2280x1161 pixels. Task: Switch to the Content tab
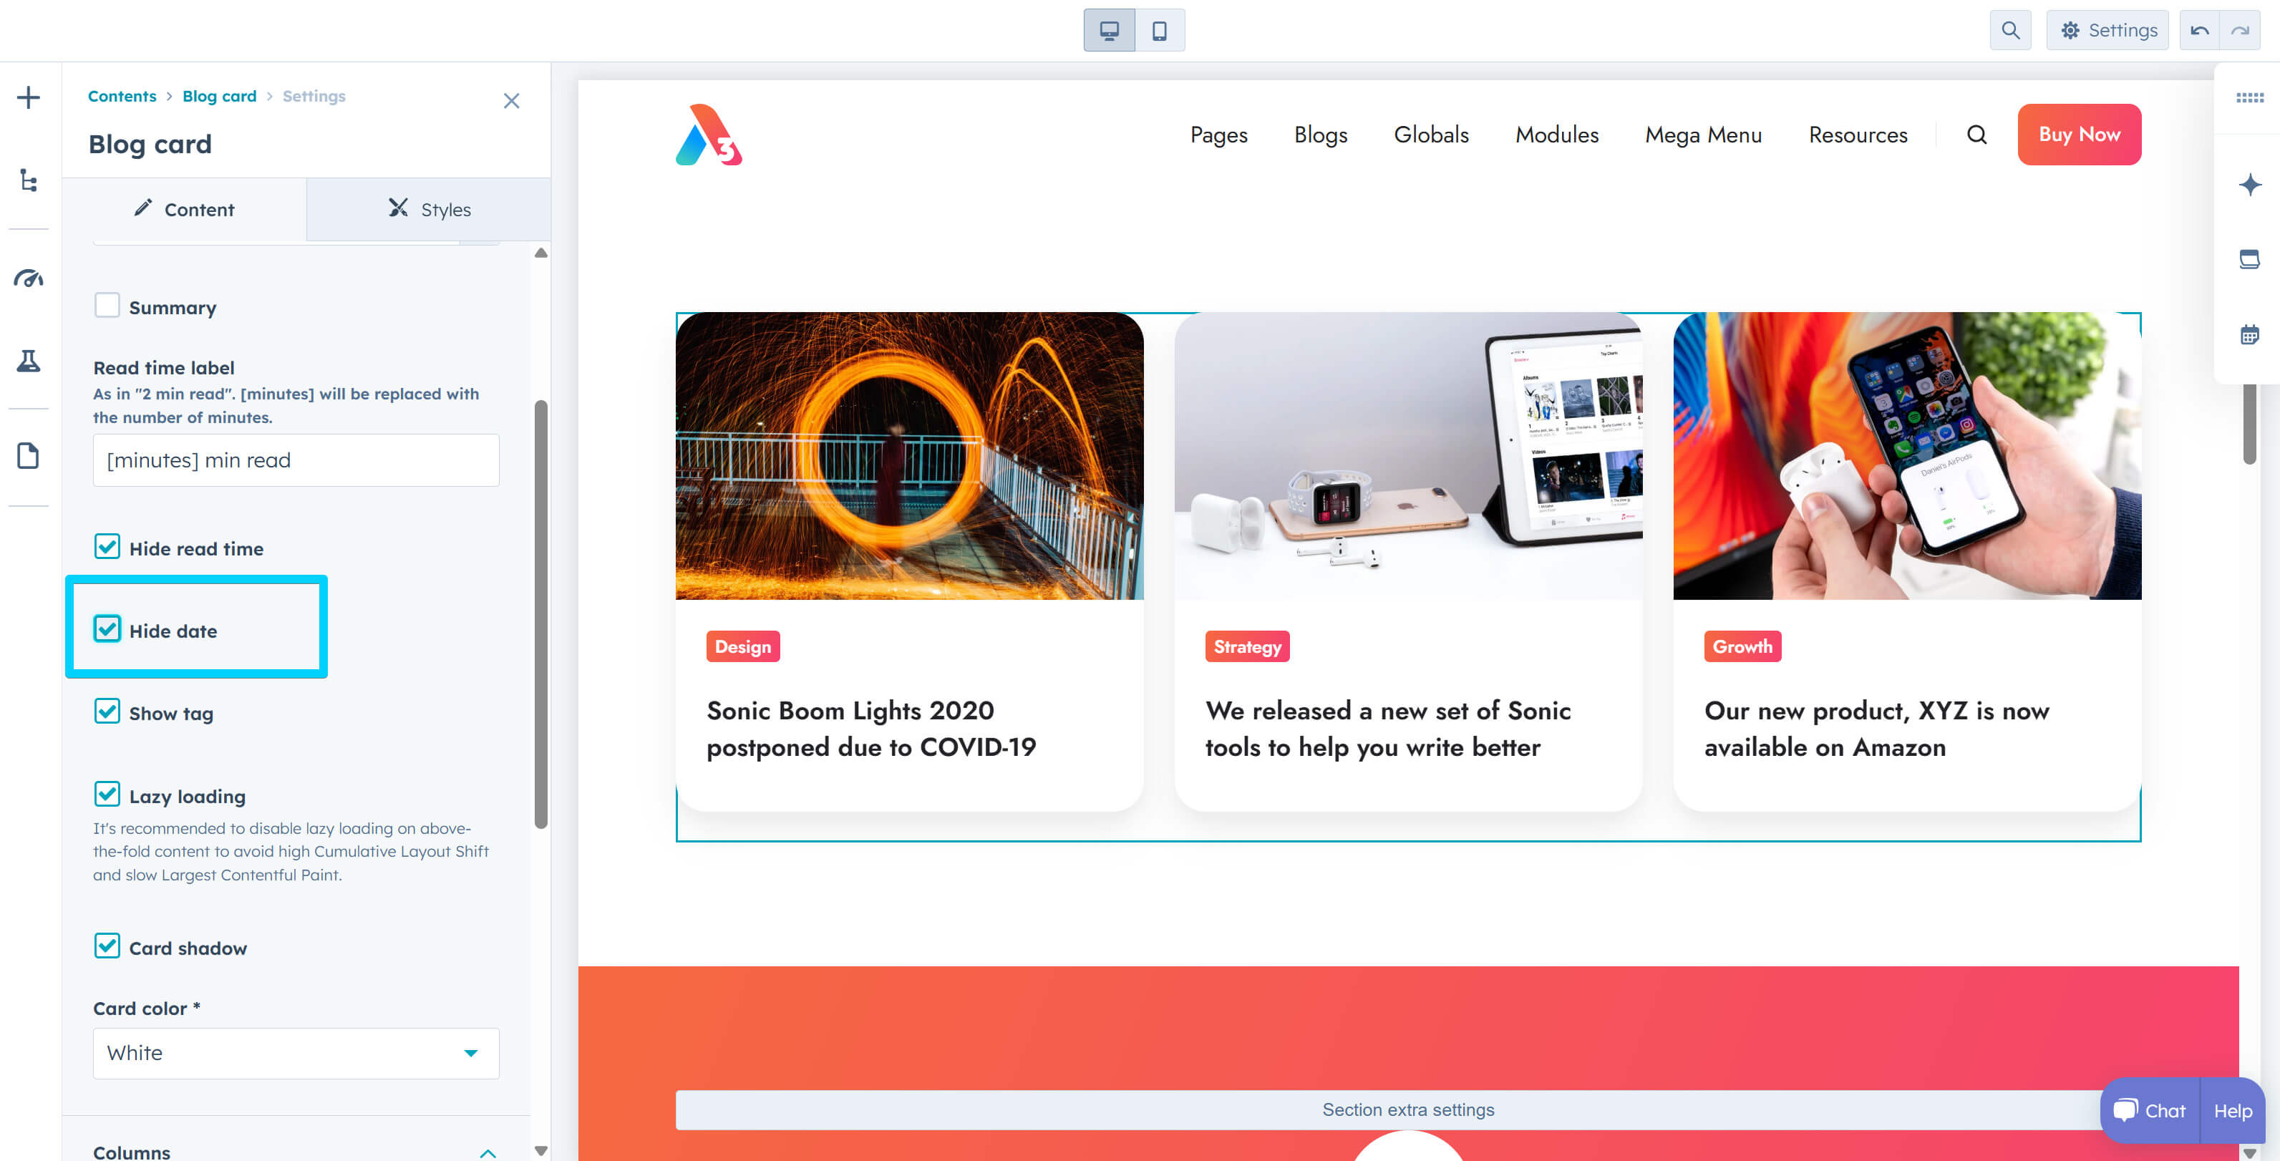coord(184,209)
